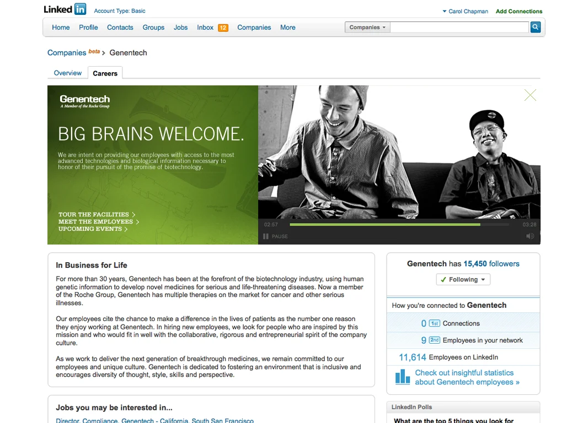Screen dimensions: 588x423
Task: Click the 02:57 elapsed time
Action: pos(271,225)
